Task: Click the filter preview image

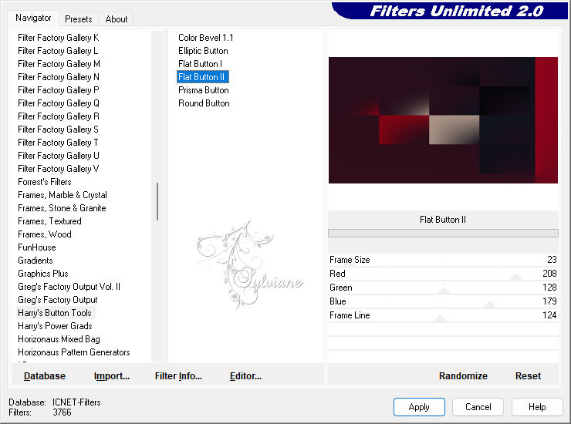Action: pos(443,120)
